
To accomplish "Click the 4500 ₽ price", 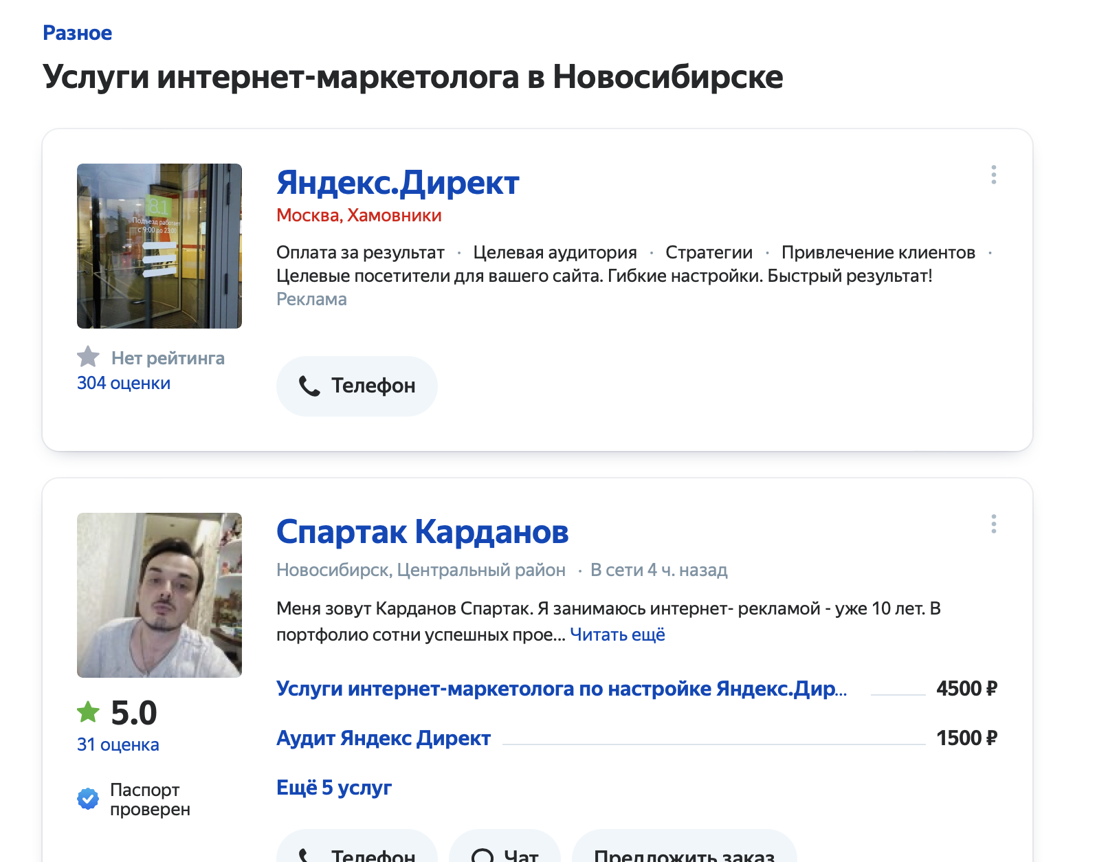I will 966,688.
